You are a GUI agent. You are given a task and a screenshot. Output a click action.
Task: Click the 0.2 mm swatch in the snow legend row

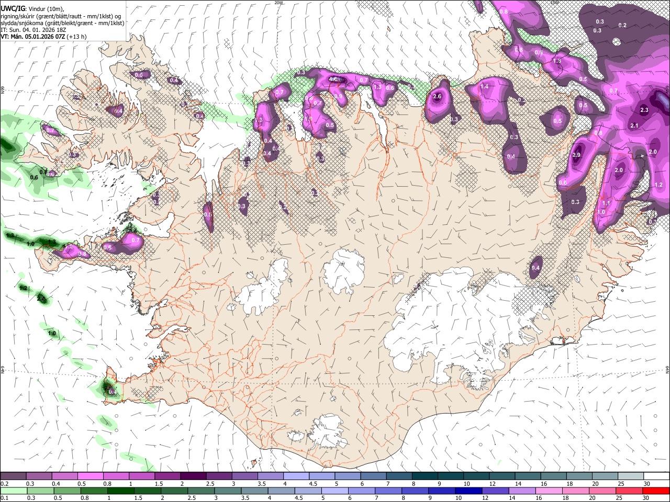click(13, 476)
